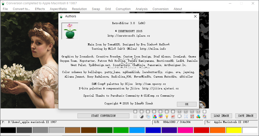Open the Analysis menu
This screenshot has height=136, width=259.
141,9
